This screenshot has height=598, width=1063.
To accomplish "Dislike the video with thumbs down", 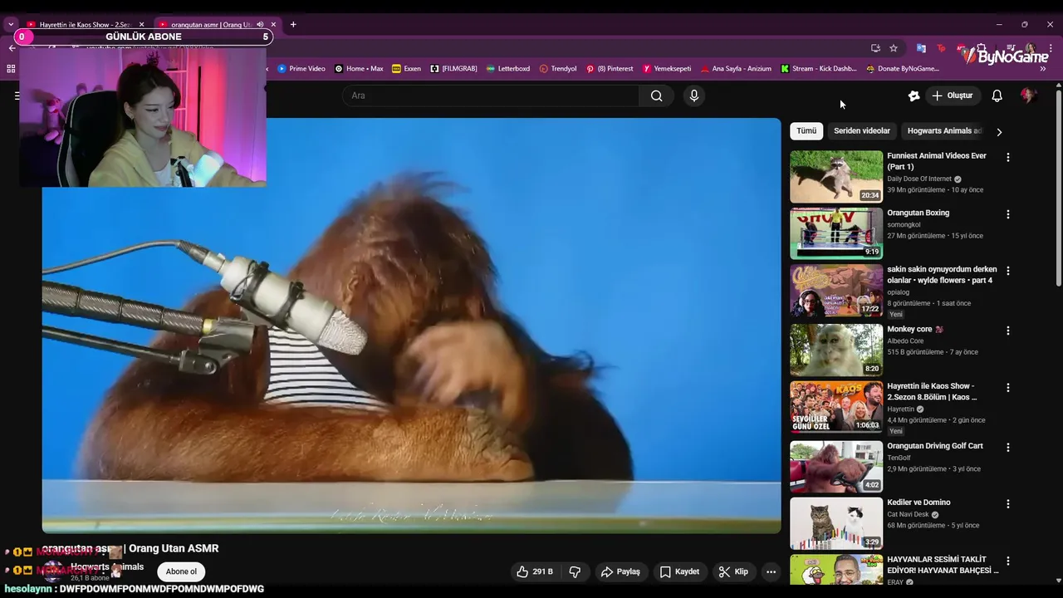I will 575,571.
